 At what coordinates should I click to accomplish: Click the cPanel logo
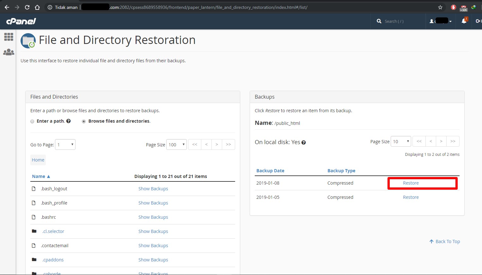pyautogui.click(x=21, y=21)
